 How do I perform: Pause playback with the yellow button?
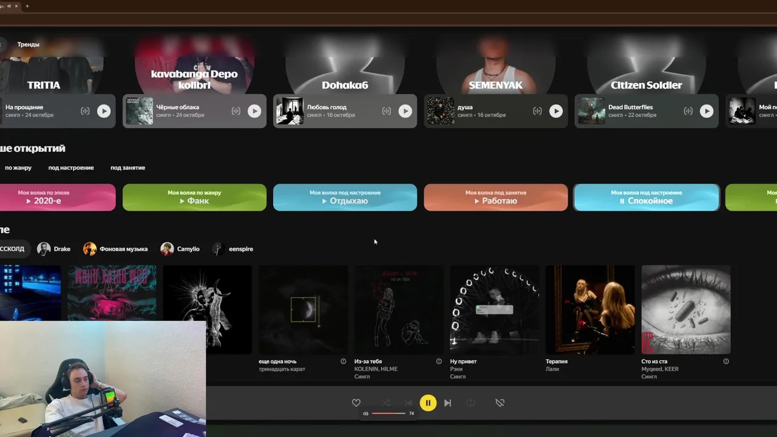click(x=428, y=403)
